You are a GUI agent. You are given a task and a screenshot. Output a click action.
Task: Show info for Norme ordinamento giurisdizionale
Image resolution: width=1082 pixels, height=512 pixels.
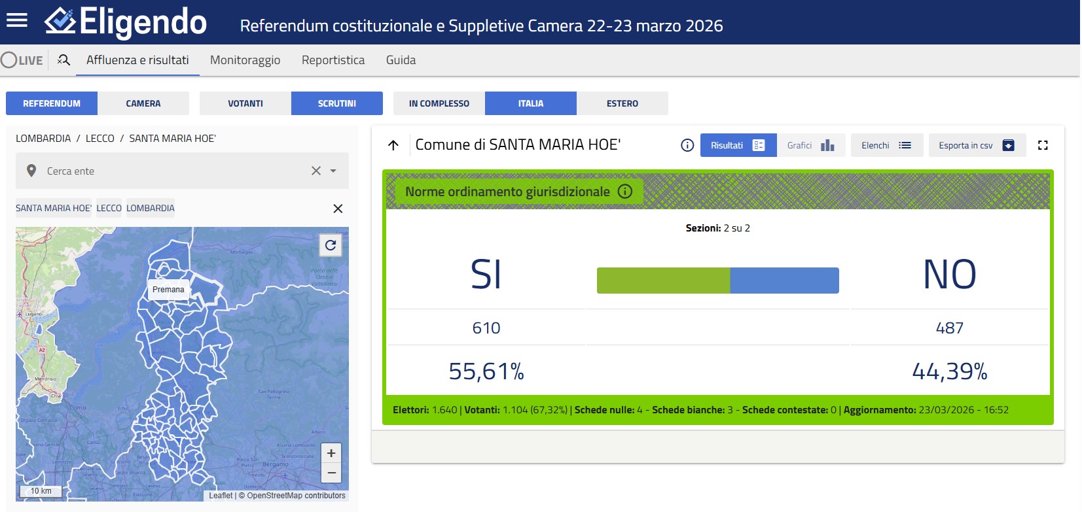(x=625, y=192)
